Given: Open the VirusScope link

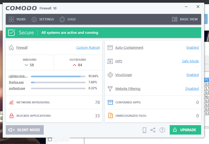Looking at the screenshot, I should click(123, 75).
